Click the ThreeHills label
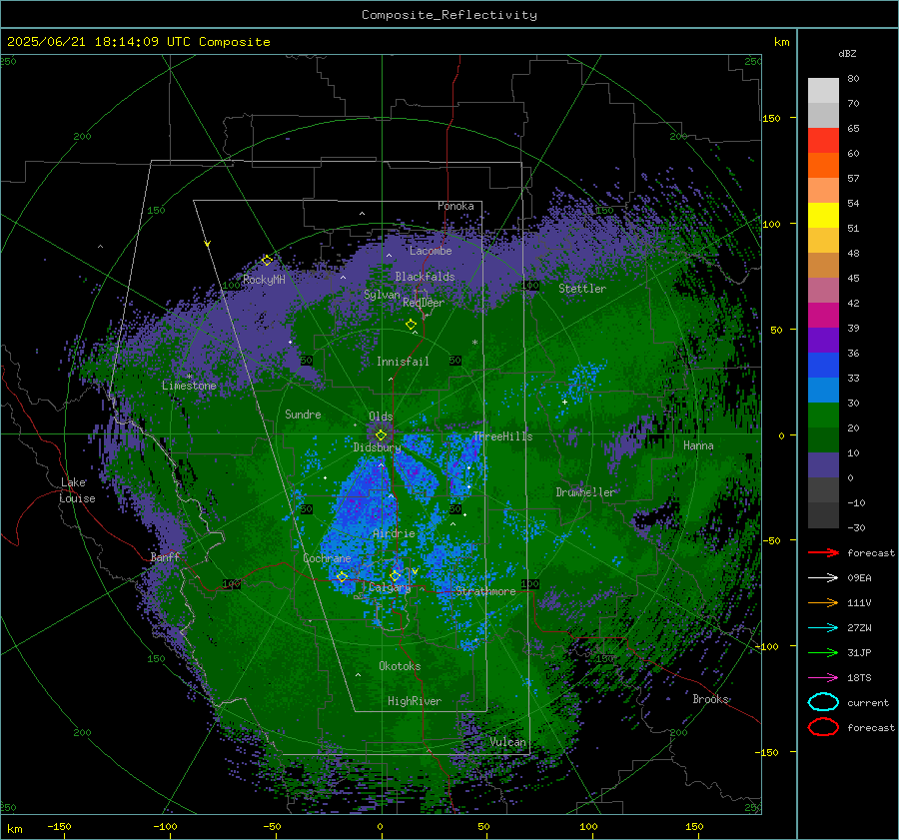 (x=502, y=436)
